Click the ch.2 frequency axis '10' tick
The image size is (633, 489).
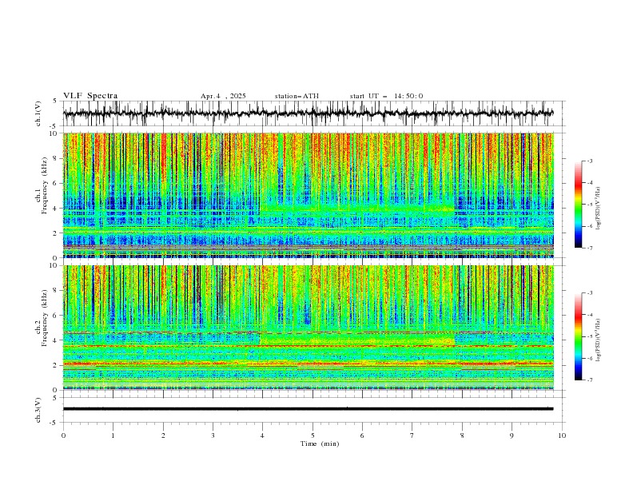pos(55,265)
